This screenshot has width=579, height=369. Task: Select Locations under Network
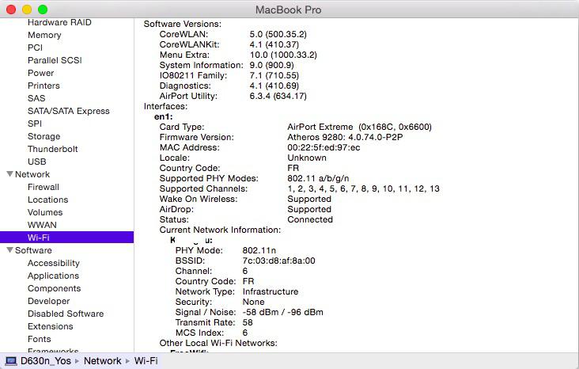pyautogui.click(x=48, y=200)
